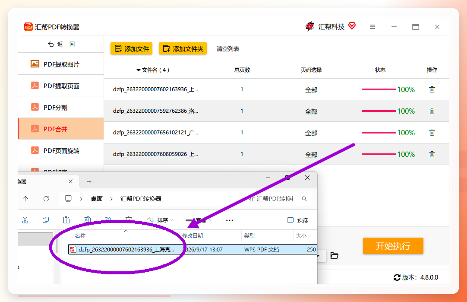This screenshot has width=467, height=302.
Task: Click the Rename icon in the Explorer toolbar
Action: coord(87,220)
